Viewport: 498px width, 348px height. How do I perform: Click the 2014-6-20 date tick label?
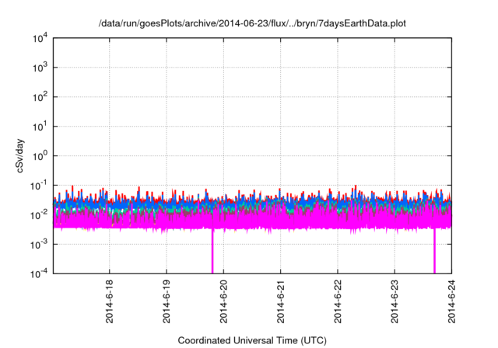(223, 301)
